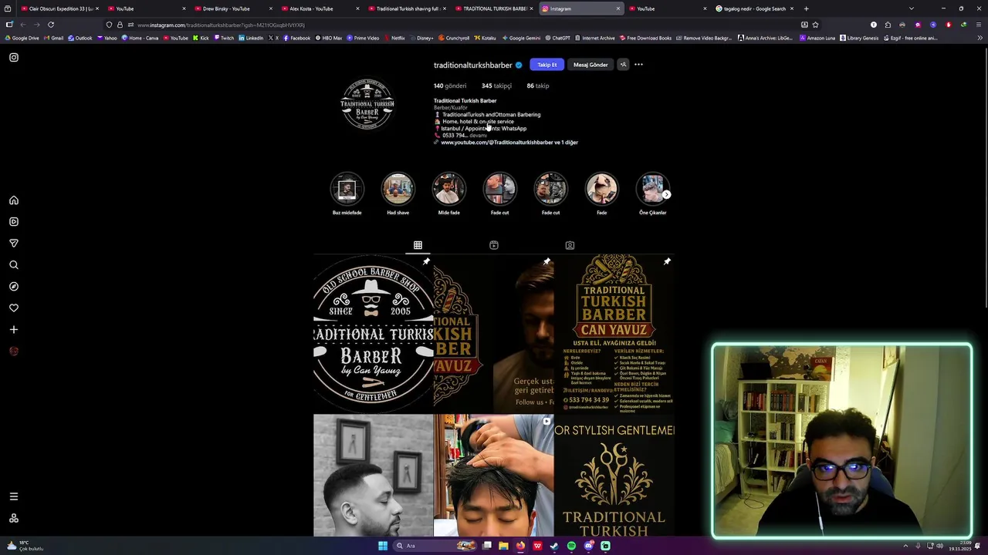This screenshot has height=555, width=988.
Task: Open the 86 takip following list
Action: pyautogui.click(x=538, y=86)
